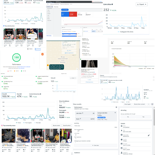This screenshot has height=155, width=155.
Task: Click the person icon beside Created by
Action: pyautogui.click(x=122, y=152)
